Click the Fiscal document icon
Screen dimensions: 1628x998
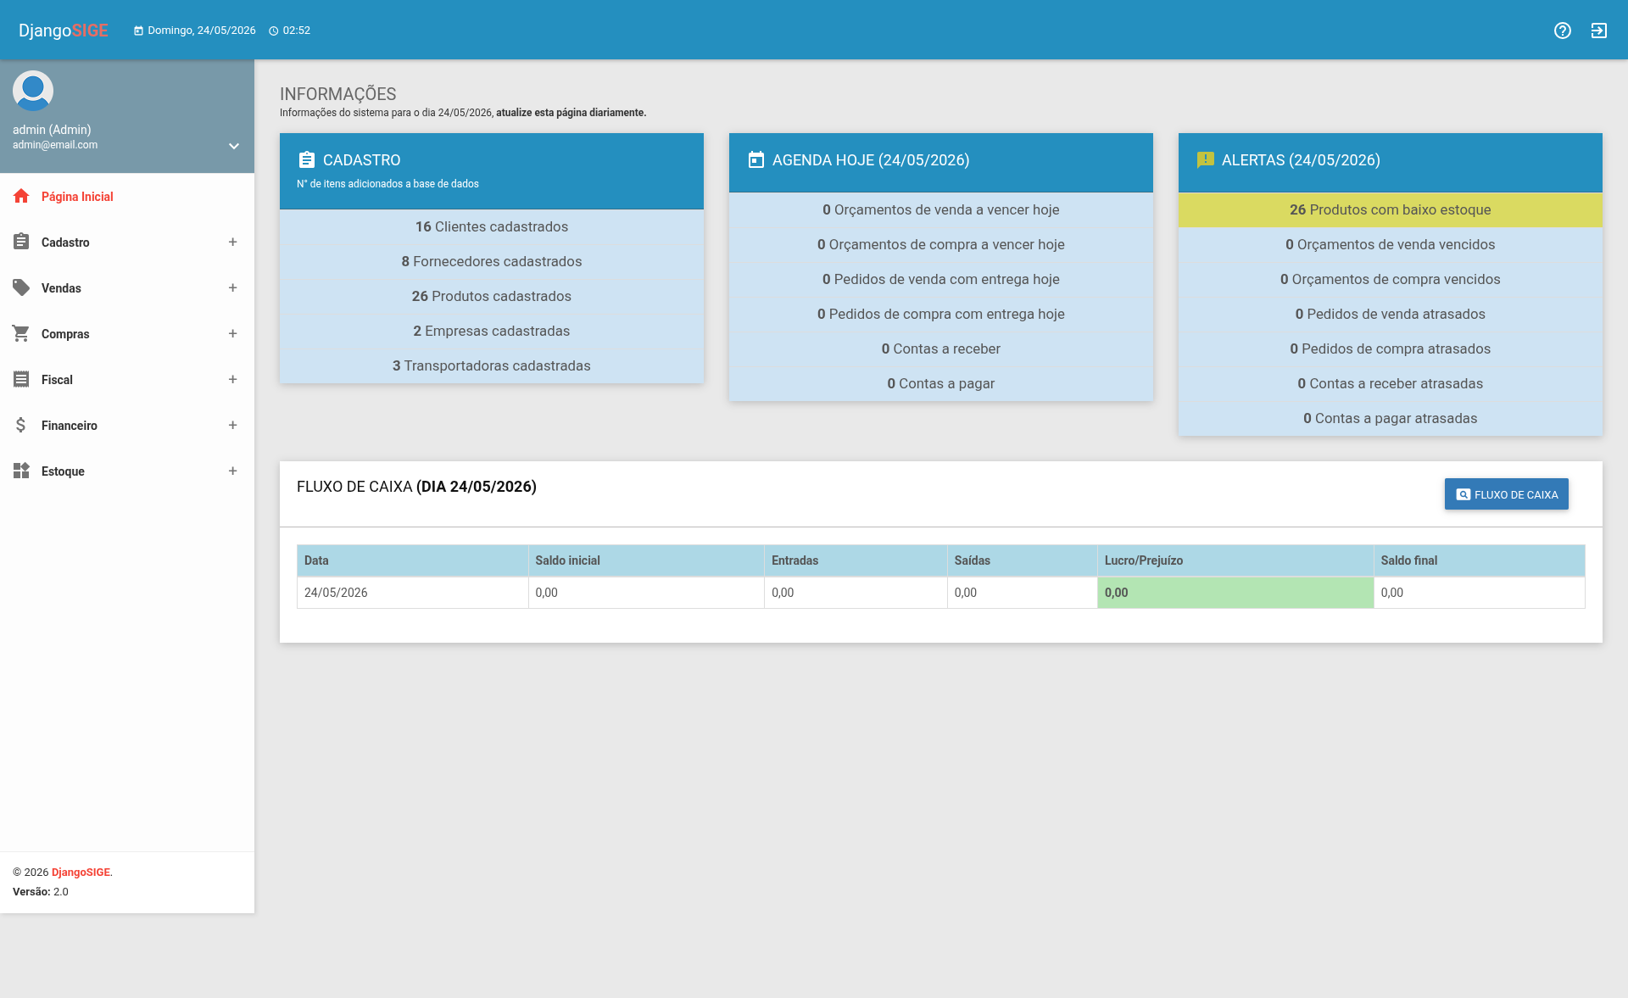21,379
